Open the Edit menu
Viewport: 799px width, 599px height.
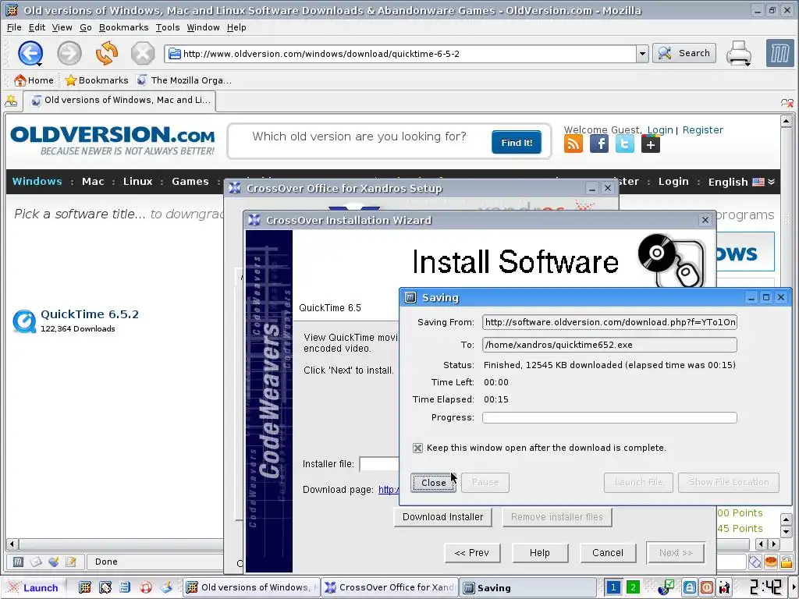[x=37, y=27]
